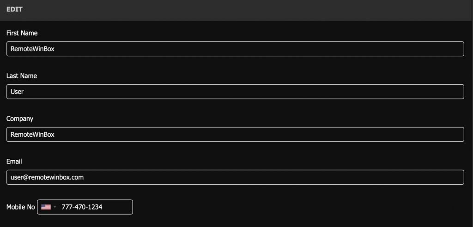Click the US flag icon
The width and height of the screenshot is (473, 227).
click(46, 207)
